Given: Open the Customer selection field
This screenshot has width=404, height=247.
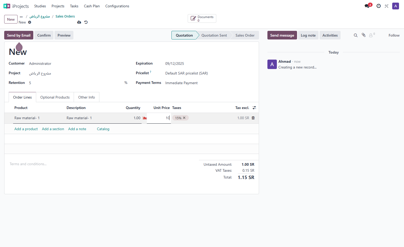Looking at the screenshot, I should pos(78,64).
